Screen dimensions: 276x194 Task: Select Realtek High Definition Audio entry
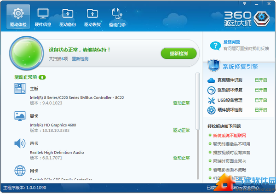[x=57, y=153]
